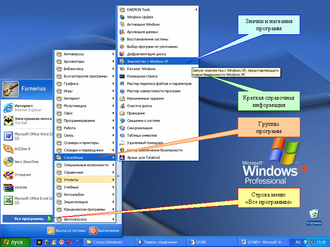This screenshot has height=247, width=330.
Task: Open the Офис program group
Action: coord(85,113)
